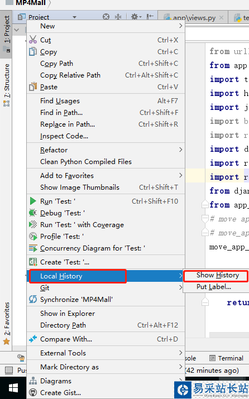Screen dimensions: 249x399
Task: Open the Local History submenu
Action: [x=106, y=276]
